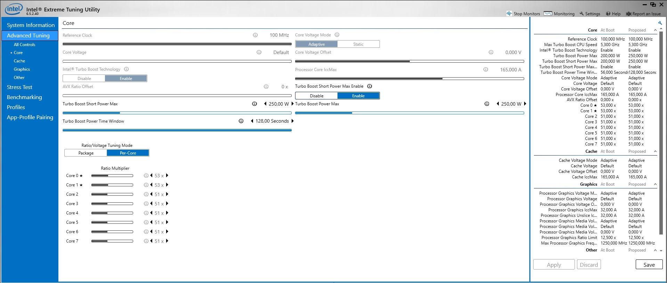The image size is (667, 283).
Task: Open Benchmarking section
Action: point(24,97)
